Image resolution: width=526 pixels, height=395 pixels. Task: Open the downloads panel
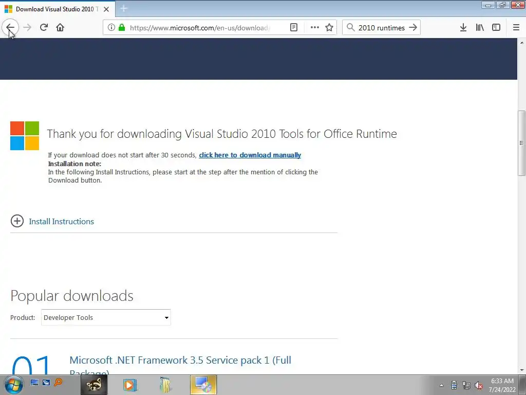pos(463,28)
